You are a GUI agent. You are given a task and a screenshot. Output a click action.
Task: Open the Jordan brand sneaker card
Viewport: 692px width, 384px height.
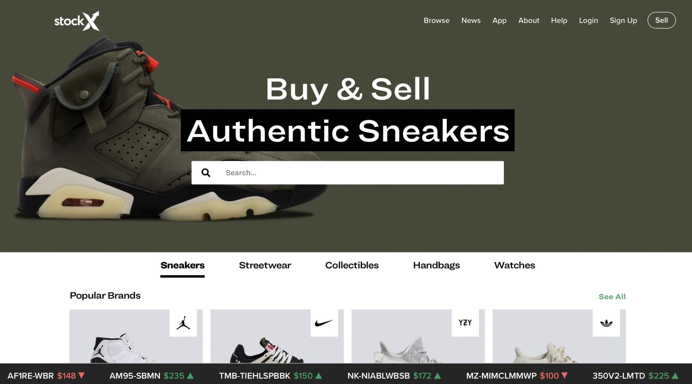click(136, 336)
